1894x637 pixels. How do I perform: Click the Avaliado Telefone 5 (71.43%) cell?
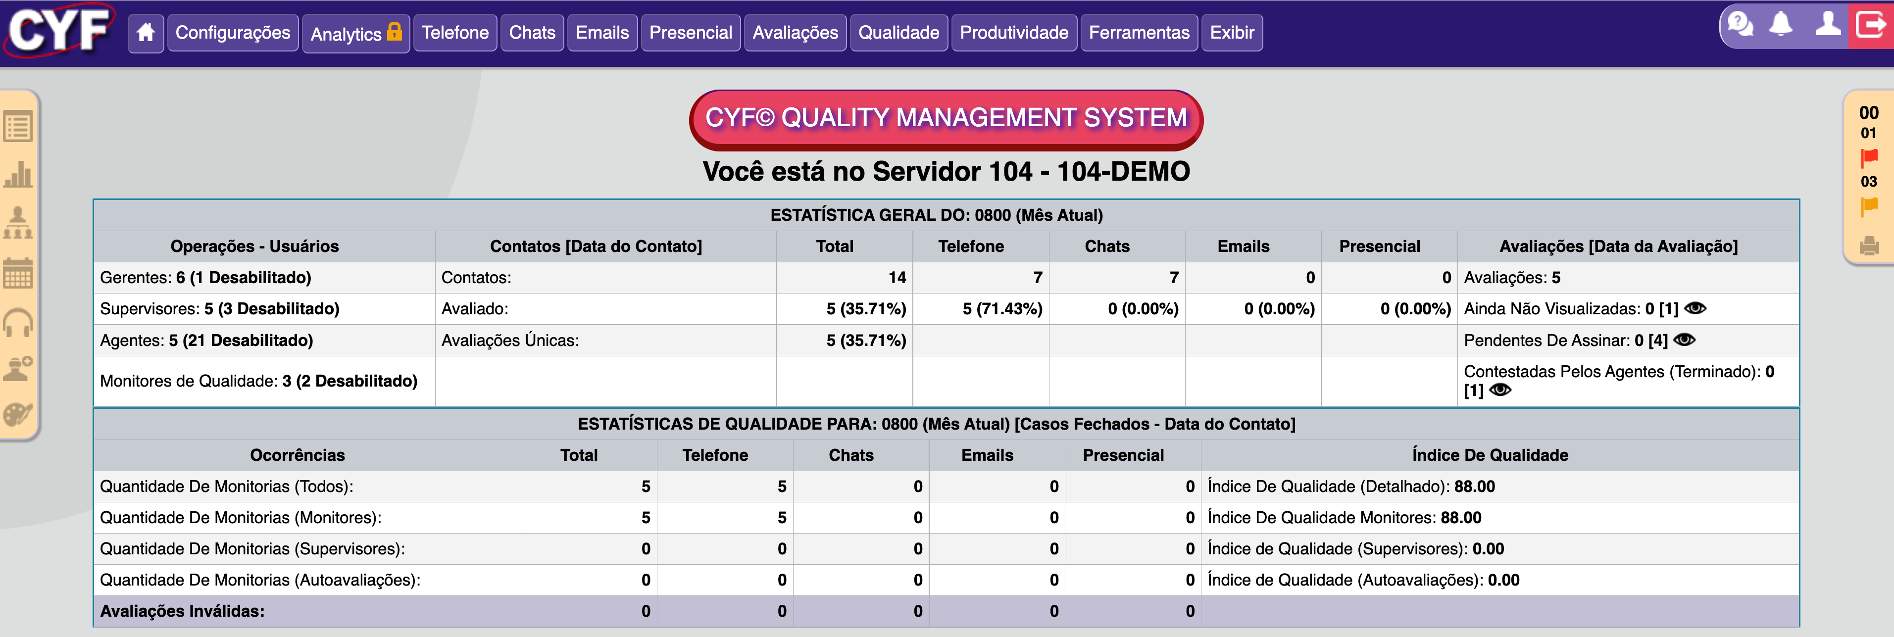click(981, 309)
